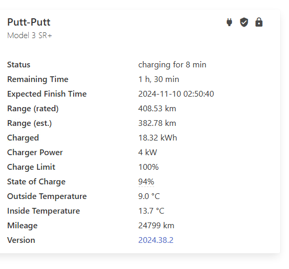Click the Charger Power label
Screen dimensions: 289x269
[35, 153]
